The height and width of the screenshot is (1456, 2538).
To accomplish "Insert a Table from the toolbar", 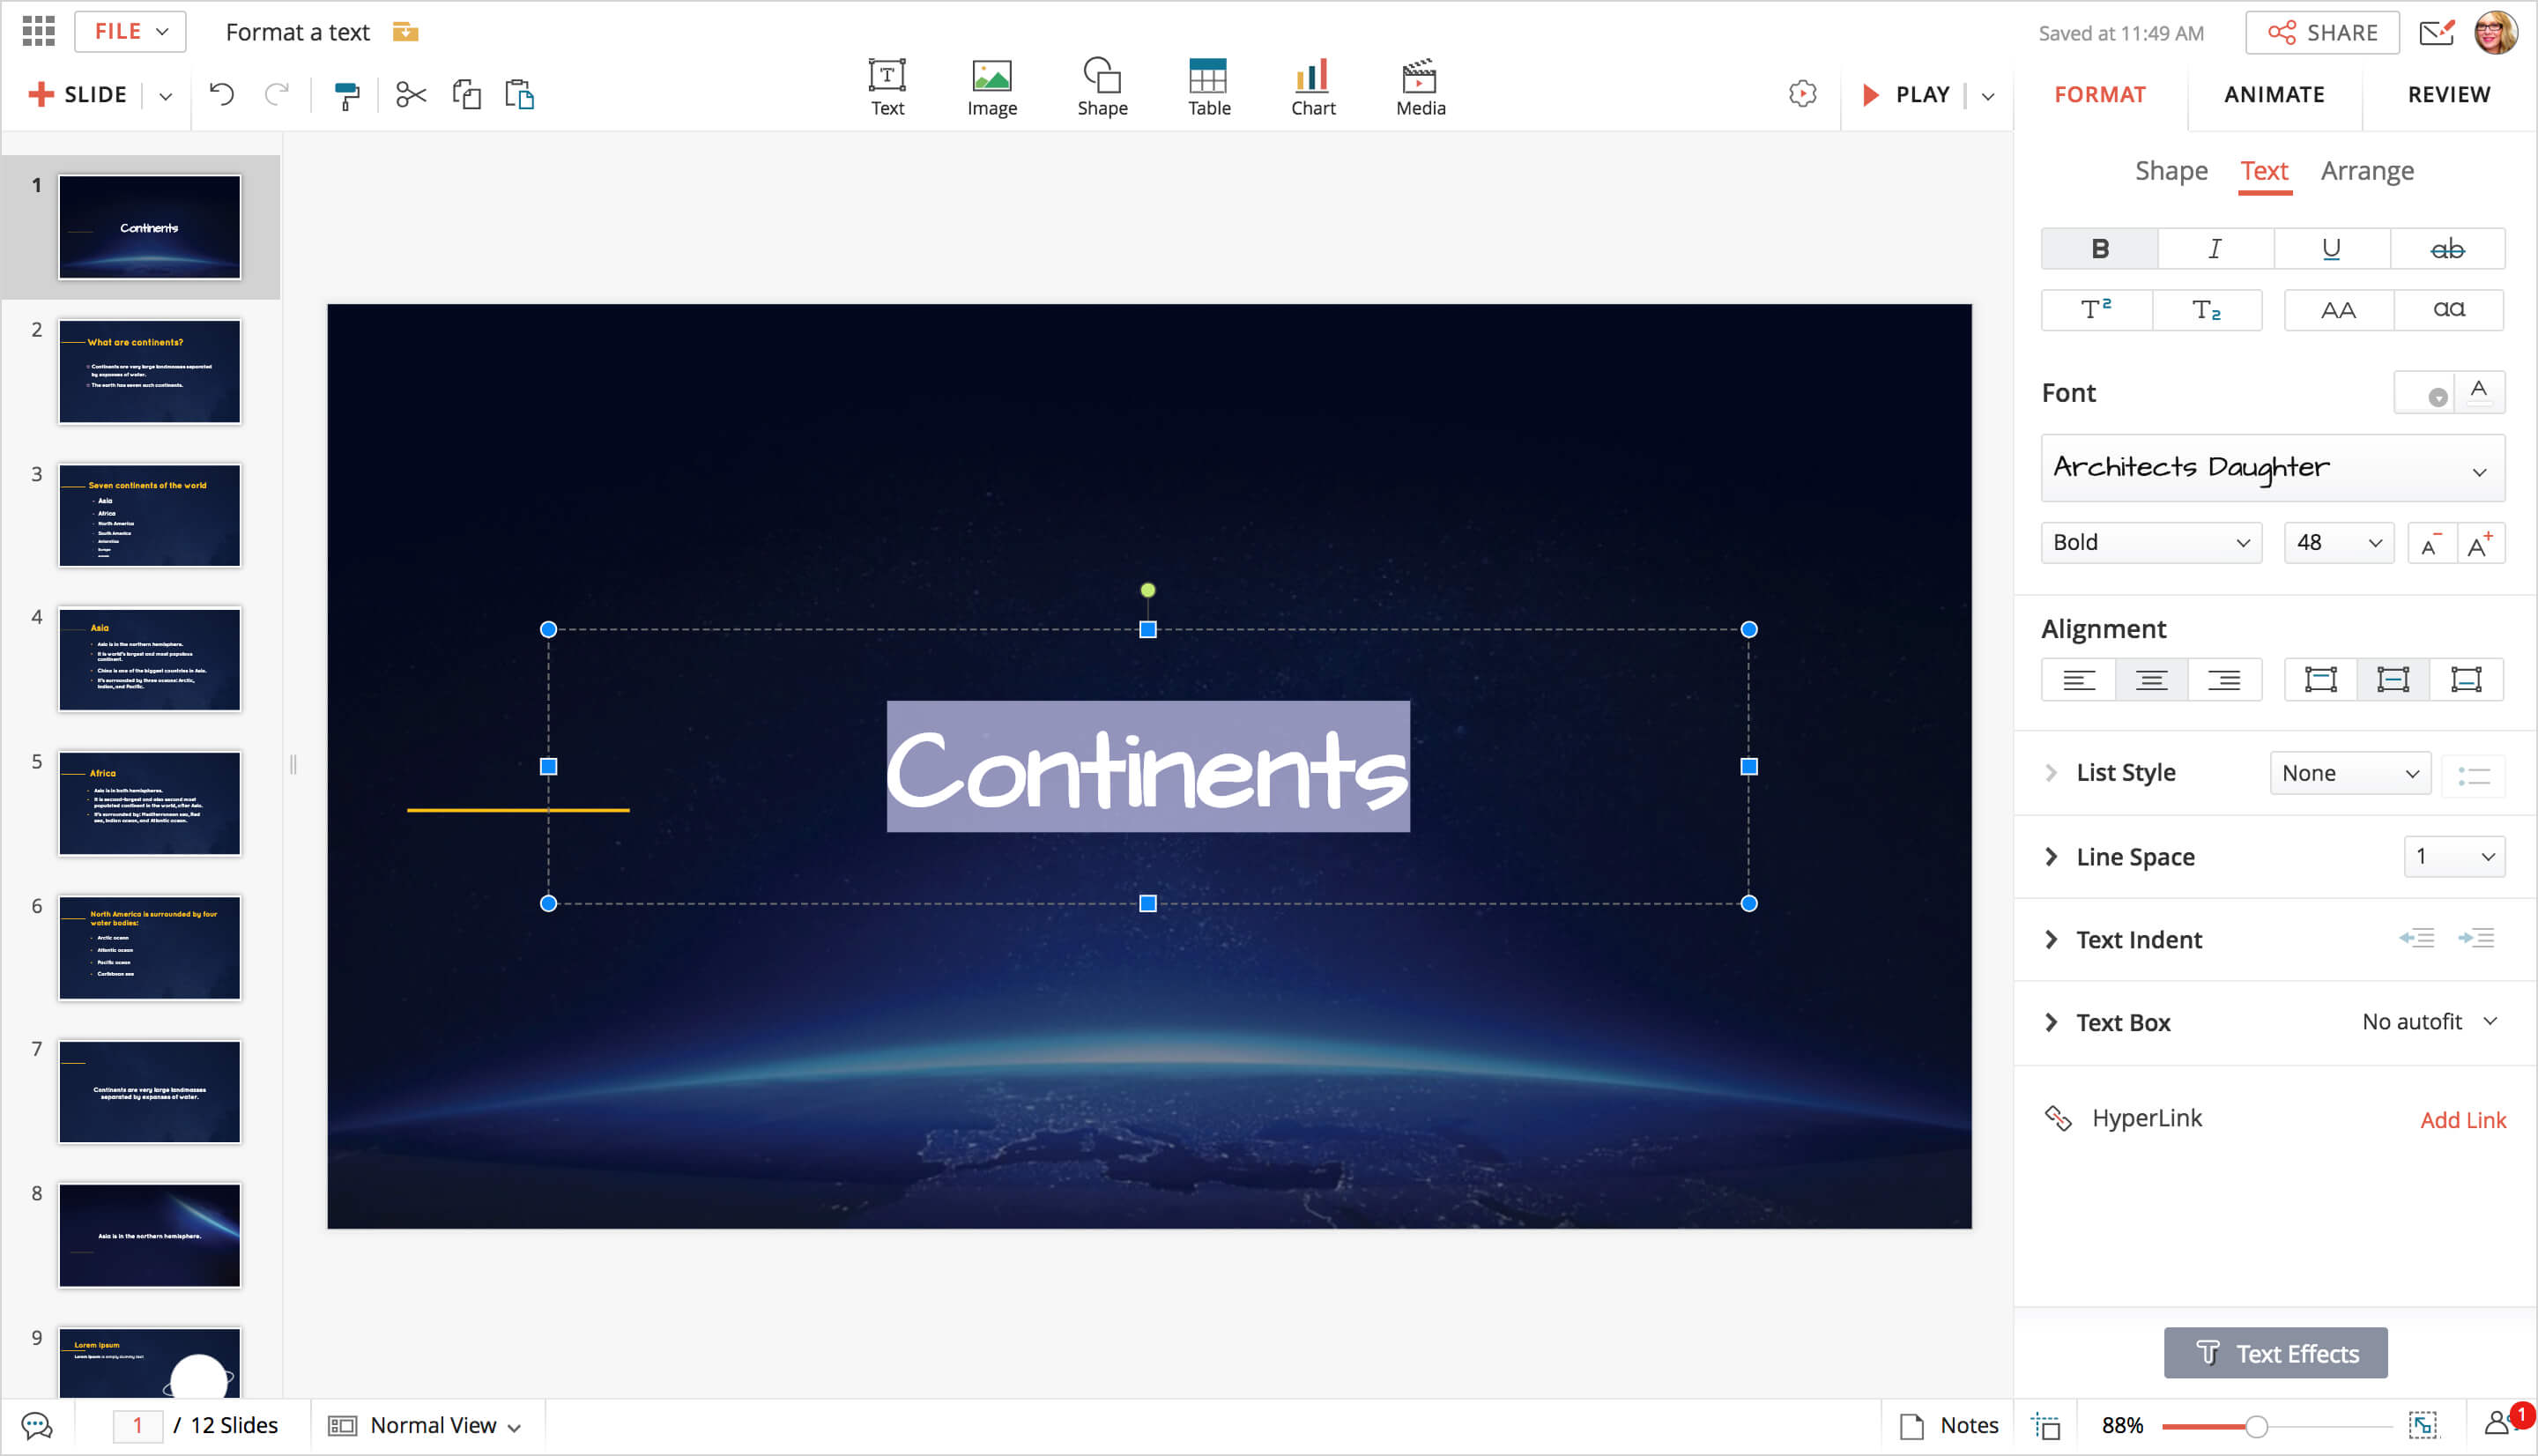I will [1207, 87].
